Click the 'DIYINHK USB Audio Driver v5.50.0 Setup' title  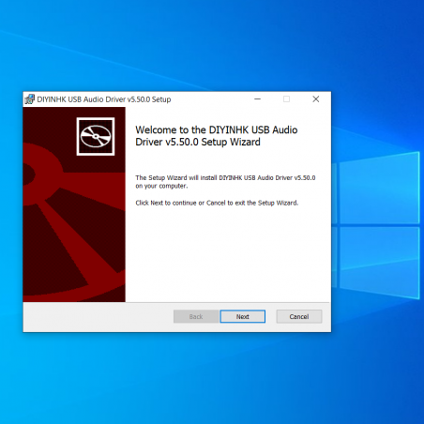(x=104, y=99)
